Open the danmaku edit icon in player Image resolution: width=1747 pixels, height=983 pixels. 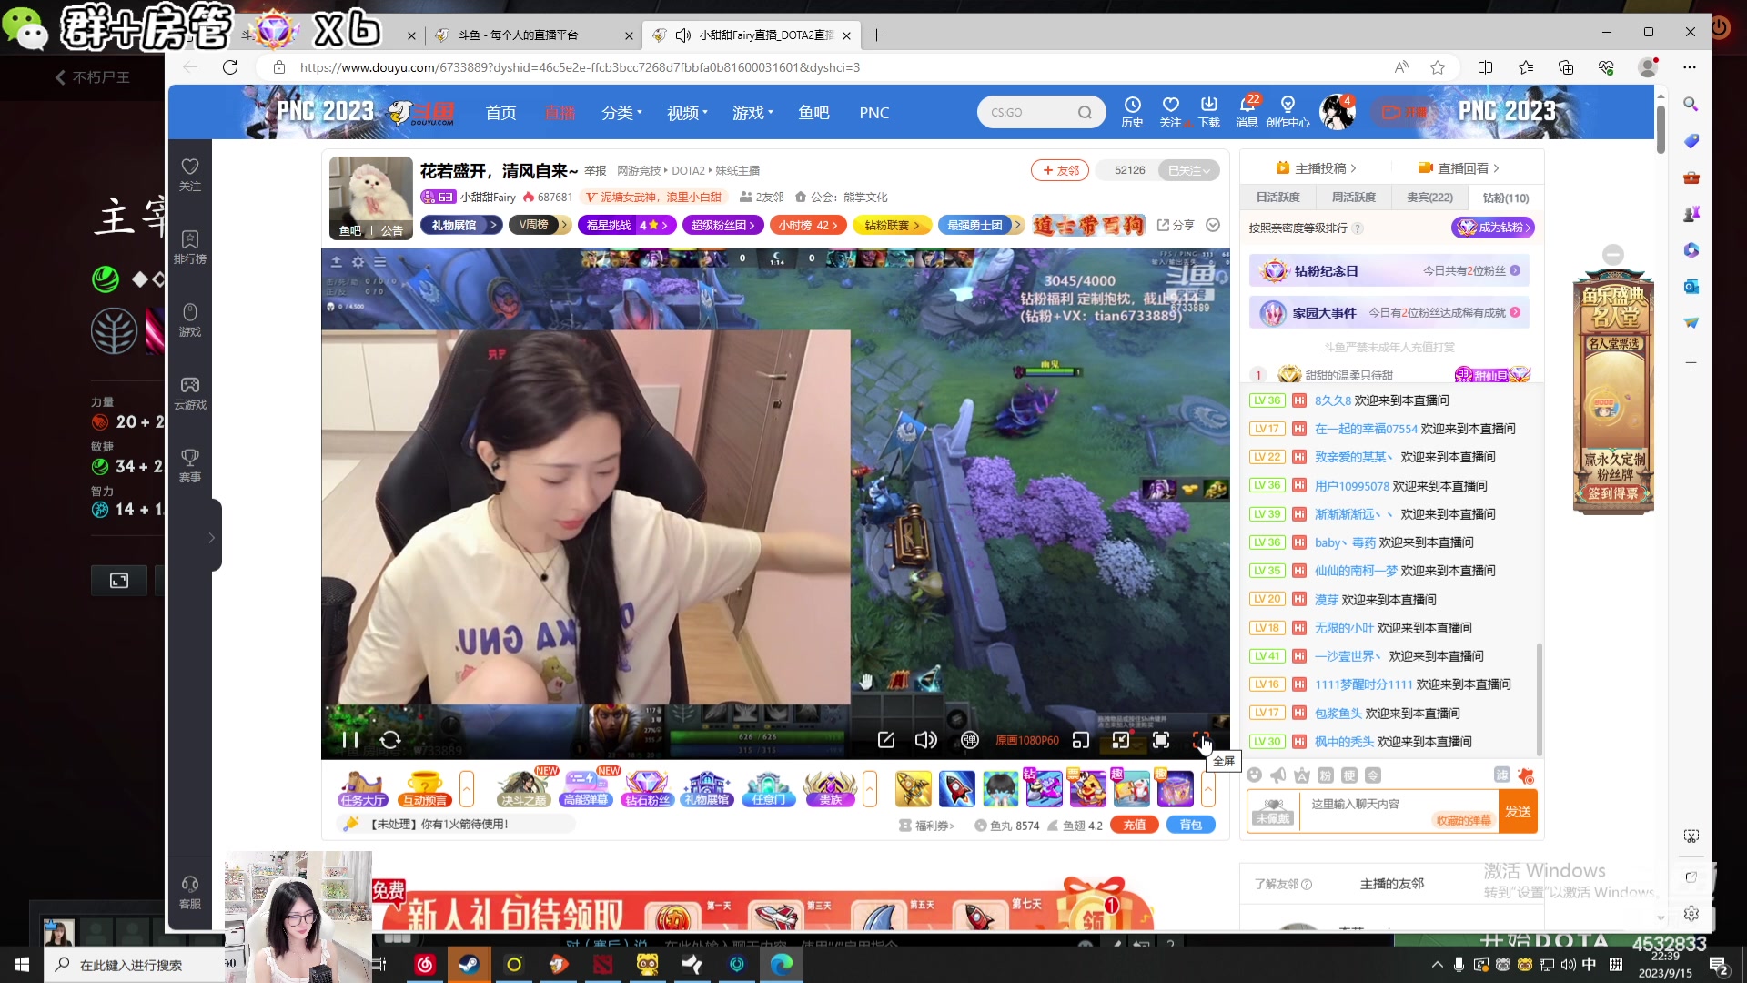coord(886,740)
